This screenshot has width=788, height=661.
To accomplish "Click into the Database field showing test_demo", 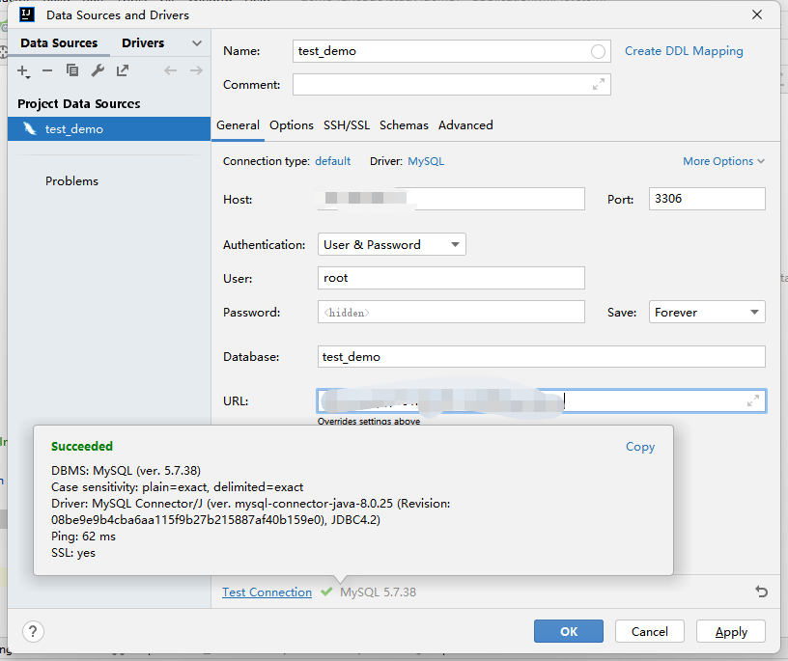I will tap(541, 357).
